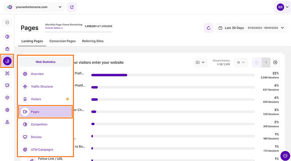Image resolution: width=291 pixels, height=161 pixels.
Task: Open website in new tab icon
Action: tap(72, 7)
